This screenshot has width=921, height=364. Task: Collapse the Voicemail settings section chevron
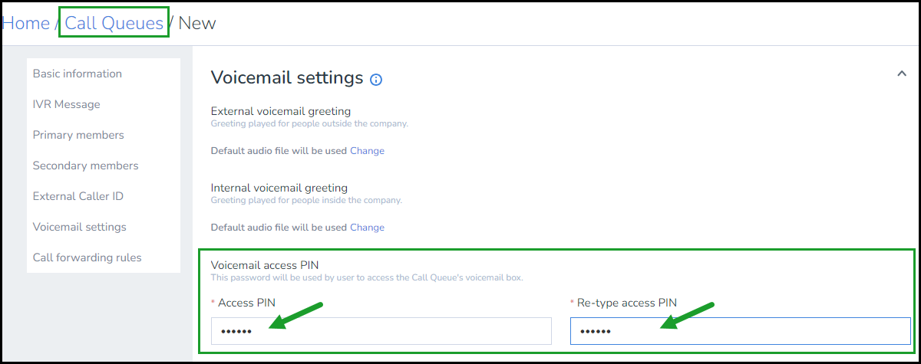pos(901,74)
